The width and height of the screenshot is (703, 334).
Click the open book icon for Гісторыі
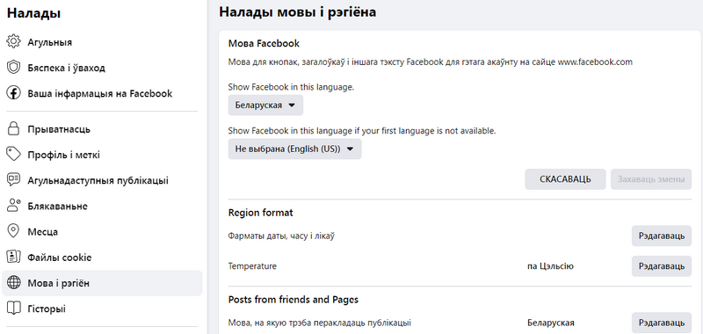tap(13, 309)
